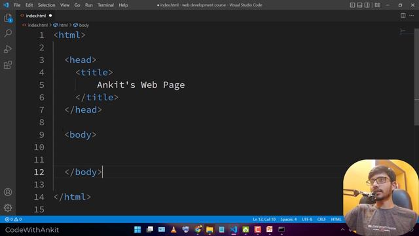Open the terminal app on the taskbar
The width and height of the screenshot is (419, 236).
pos(282,229)
